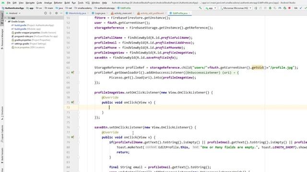Click Attach Debugger to Android Process icon
The image size is (307, 172).
tap(284, 8)
